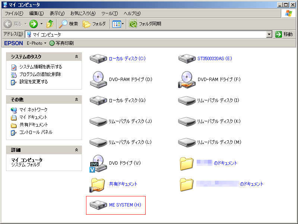Collapse the システムのタスク panel
The image size is (298, 224).
point(76,57)
